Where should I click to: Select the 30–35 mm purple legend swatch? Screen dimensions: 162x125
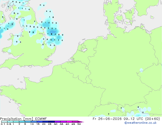(x=57, y=122)
